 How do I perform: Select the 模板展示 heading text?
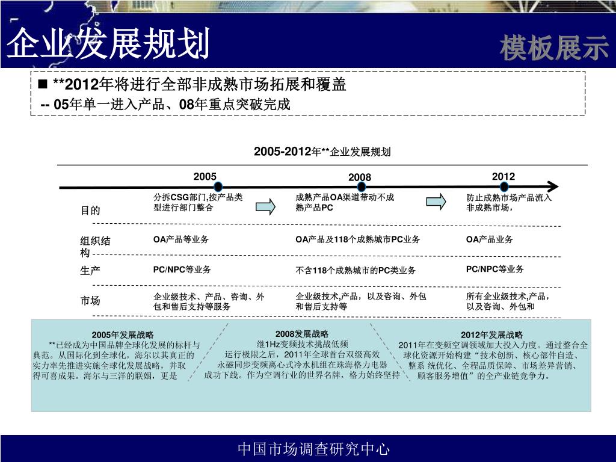click(554, 48)
